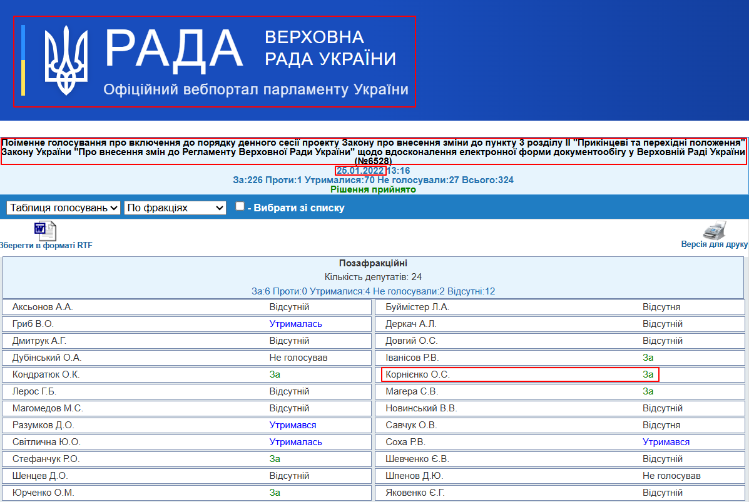Screen dimensions: 749x502
Task: Open 'Версія для друку' link
Action: click(715, 244)
